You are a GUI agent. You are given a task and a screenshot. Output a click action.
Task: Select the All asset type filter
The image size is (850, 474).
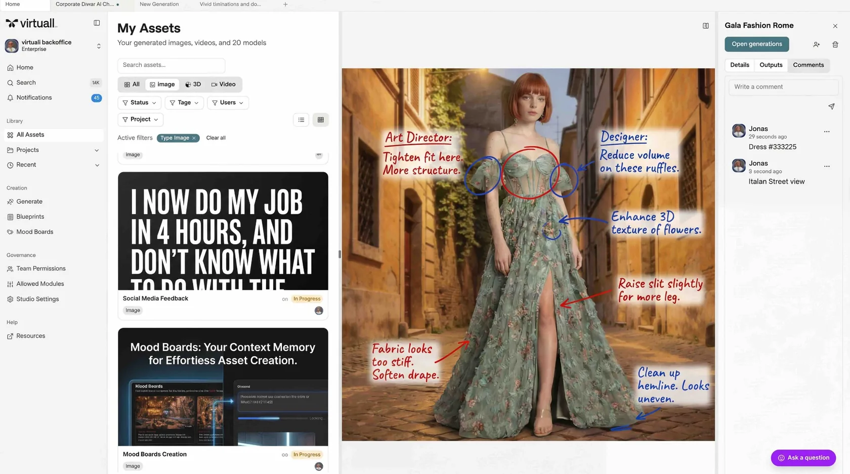(132, 84)
